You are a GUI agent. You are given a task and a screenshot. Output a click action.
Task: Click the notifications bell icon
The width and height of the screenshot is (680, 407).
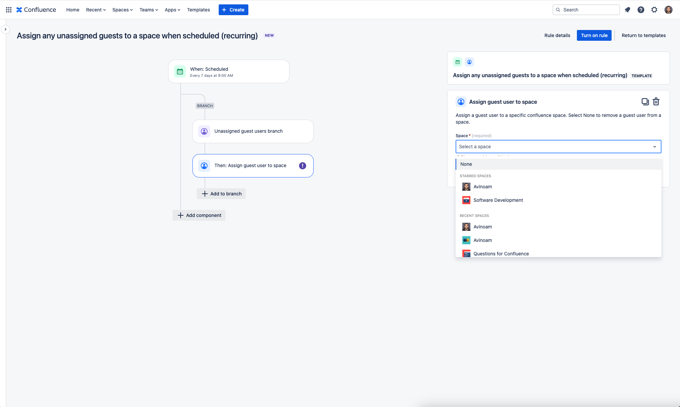tap(627, 10)
